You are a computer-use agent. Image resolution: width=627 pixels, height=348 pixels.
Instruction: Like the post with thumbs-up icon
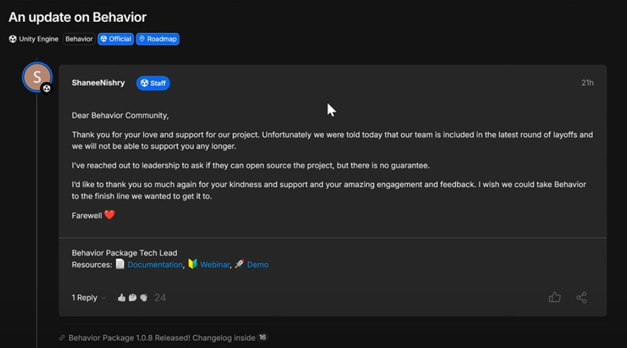(x=554, y=297)
